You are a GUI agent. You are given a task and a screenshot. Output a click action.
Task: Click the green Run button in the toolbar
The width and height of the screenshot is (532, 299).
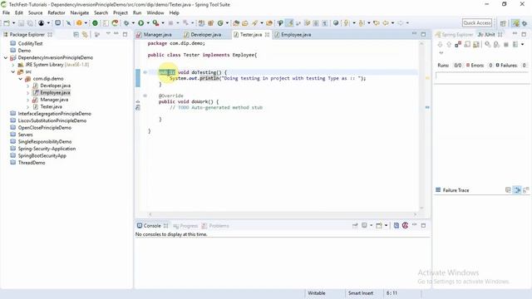[140, 23]
